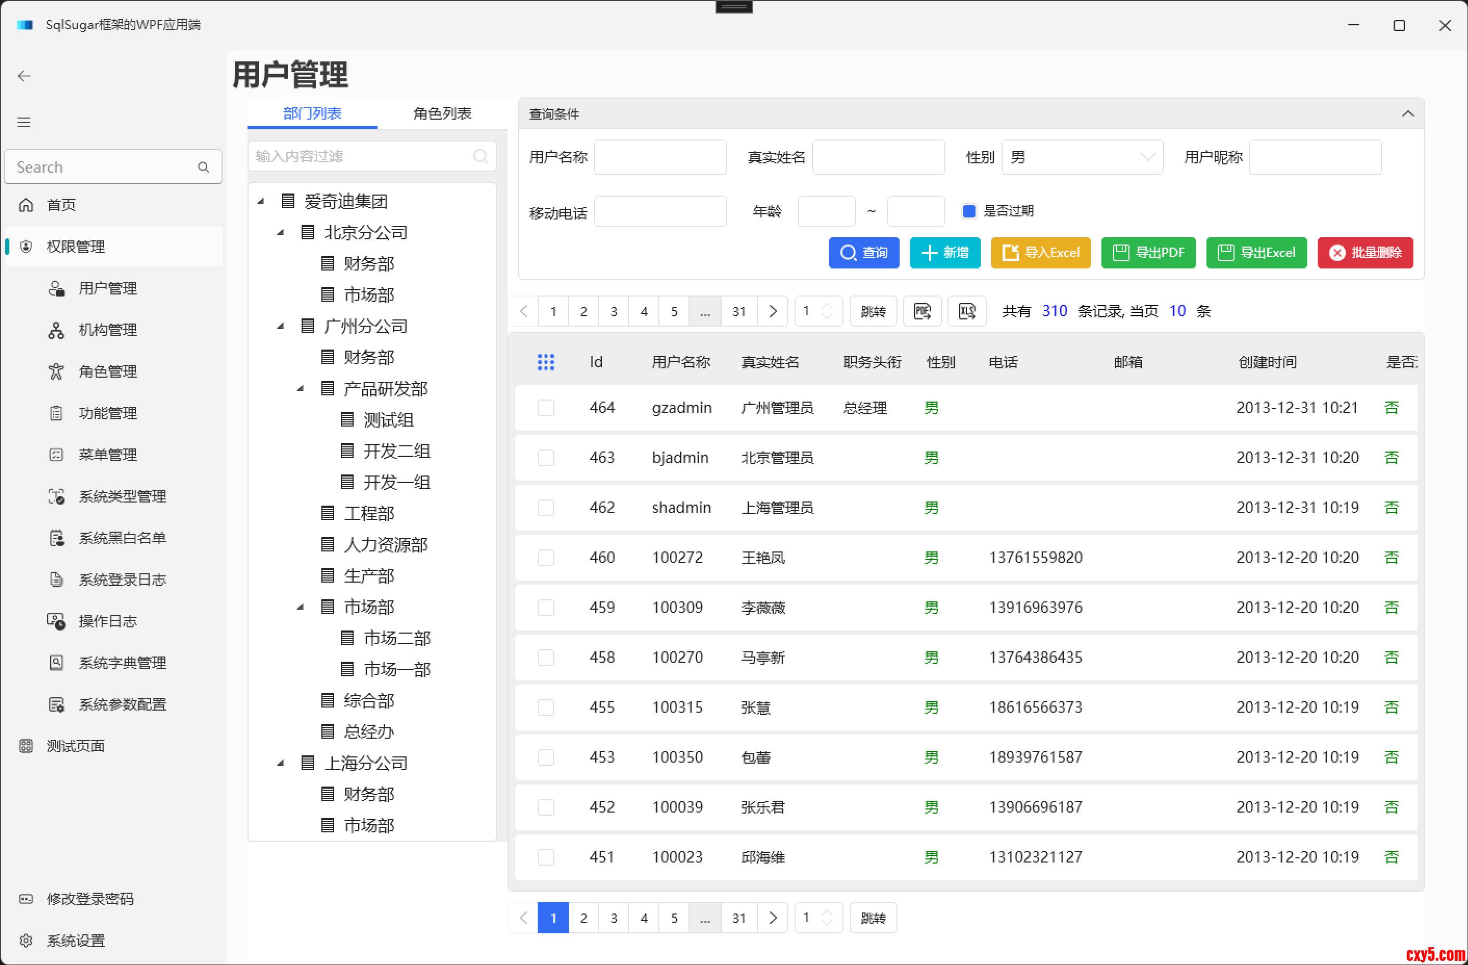The height and width of the screenshot is (965, 1468).
Task: Click the grid column-selector icon in table header
Action: coord(545,362)
